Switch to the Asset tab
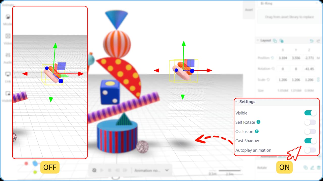Image resolution: width=323 pixels, height=181 pixels. point(249,10)
